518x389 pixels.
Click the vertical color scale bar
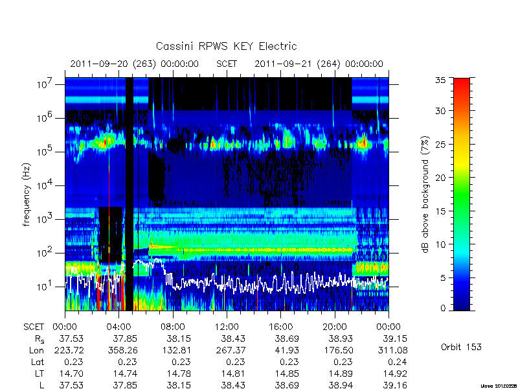[x=462, y=194]
